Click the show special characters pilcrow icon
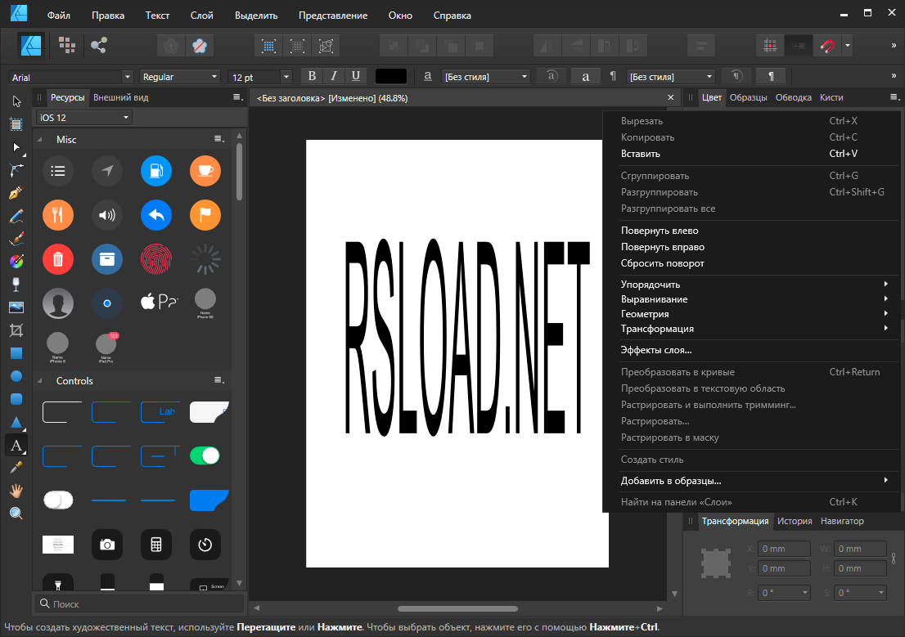 pos(771,76)
